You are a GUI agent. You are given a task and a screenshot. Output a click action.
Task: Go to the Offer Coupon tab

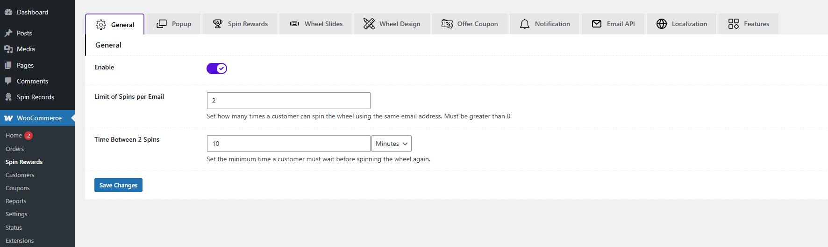tap(470, 24)
